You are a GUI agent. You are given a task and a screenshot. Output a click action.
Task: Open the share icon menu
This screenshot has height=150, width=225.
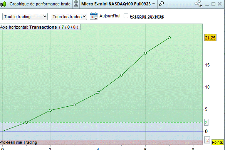coord(198,3)
